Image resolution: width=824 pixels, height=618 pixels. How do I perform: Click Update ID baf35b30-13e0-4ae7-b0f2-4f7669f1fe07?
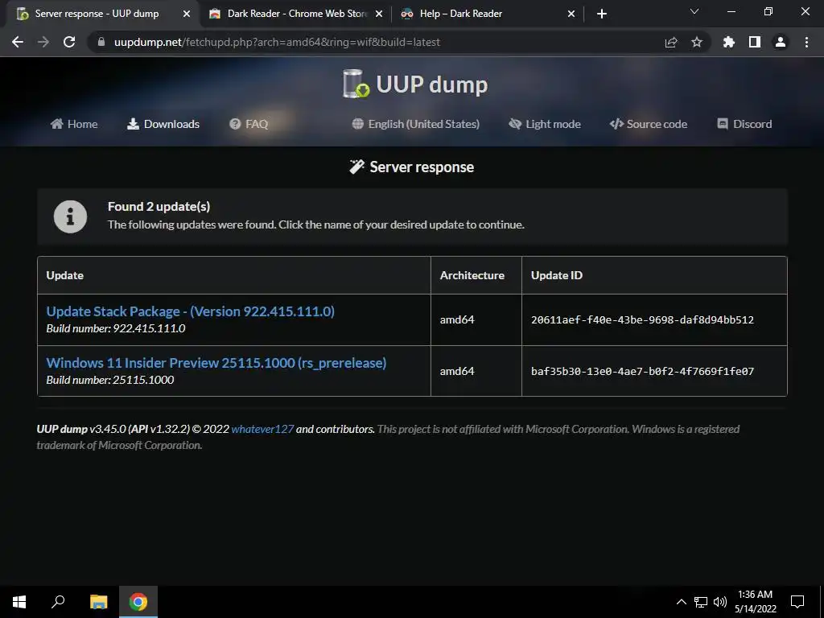[642, 371]
